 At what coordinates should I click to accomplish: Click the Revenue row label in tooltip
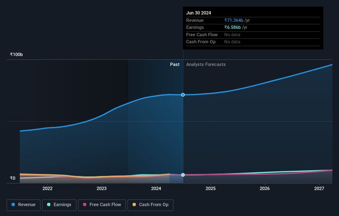tap(195, 20)
